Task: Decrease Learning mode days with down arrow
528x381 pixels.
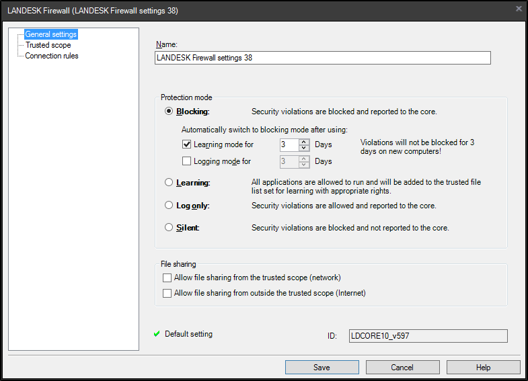Action: (304, 147)
